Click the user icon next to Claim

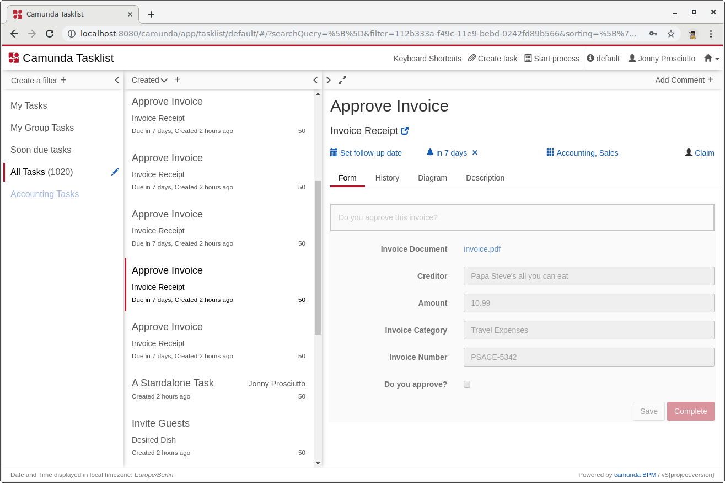(689, 152)
